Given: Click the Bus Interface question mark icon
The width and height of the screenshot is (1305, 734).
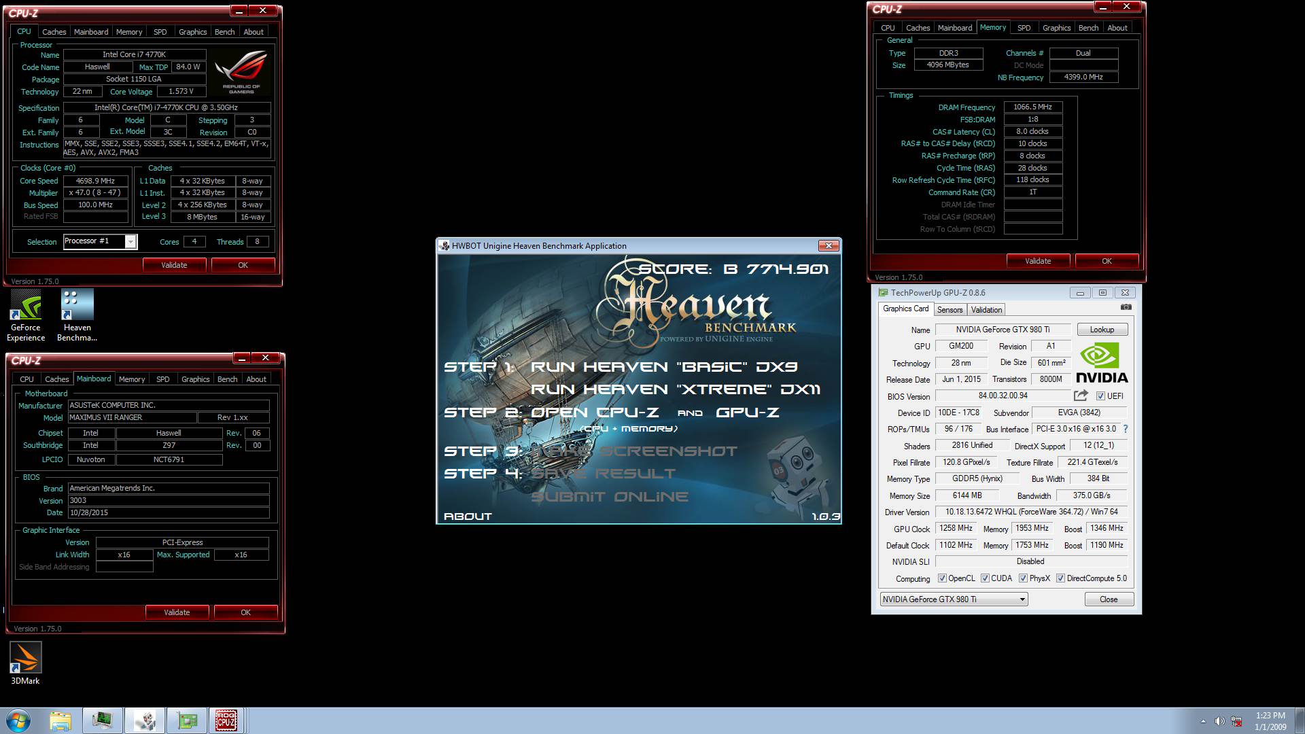Looking at the screenshot, I should click(1126, 429).
